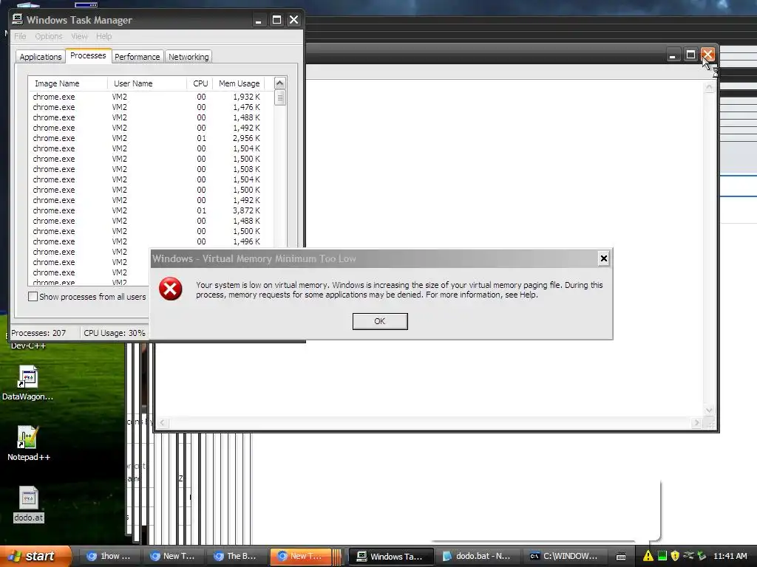757x567 pixels.
Task: Select the chrome.exe row using 1,508 K
Action: coord(147,169)
